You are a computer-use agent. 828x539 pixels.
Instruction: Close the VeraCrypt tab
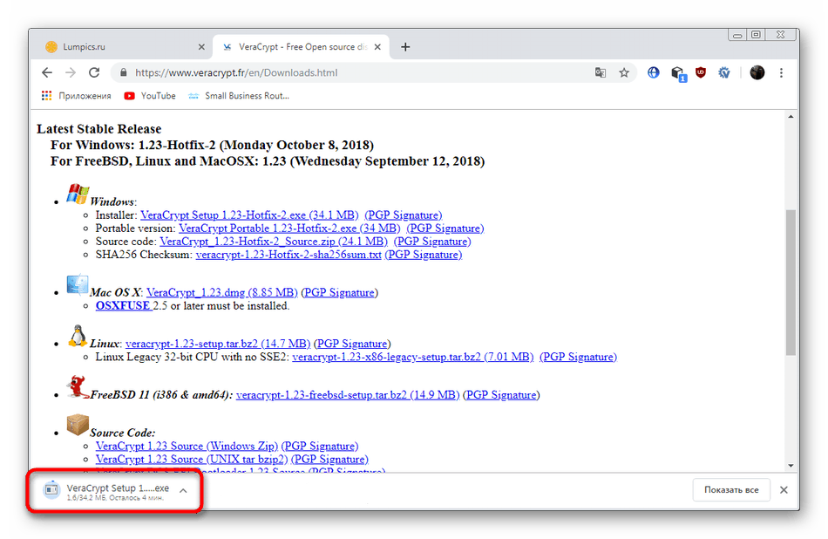click(377, 47)
